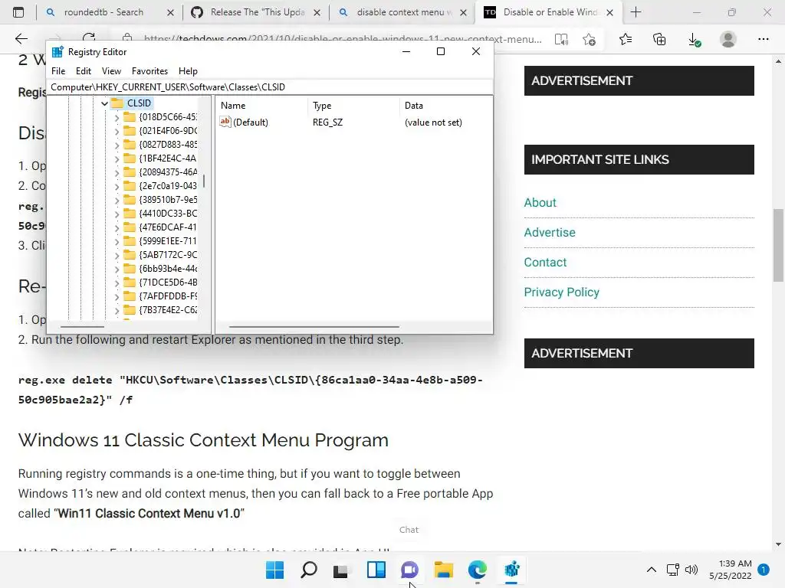The height and width of the screenshot is (588, 785).
Task: Switch to Microsoft Edge taskbar icon
Action: [x=478, y=570]
